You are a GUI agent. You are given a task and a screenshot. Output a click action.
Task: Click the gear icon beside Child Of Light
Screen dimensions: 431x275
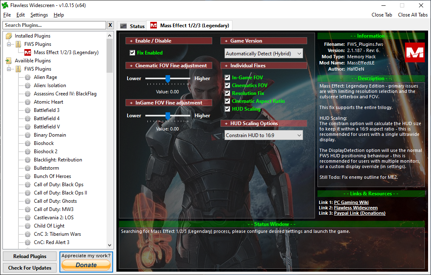pos(28,226)
